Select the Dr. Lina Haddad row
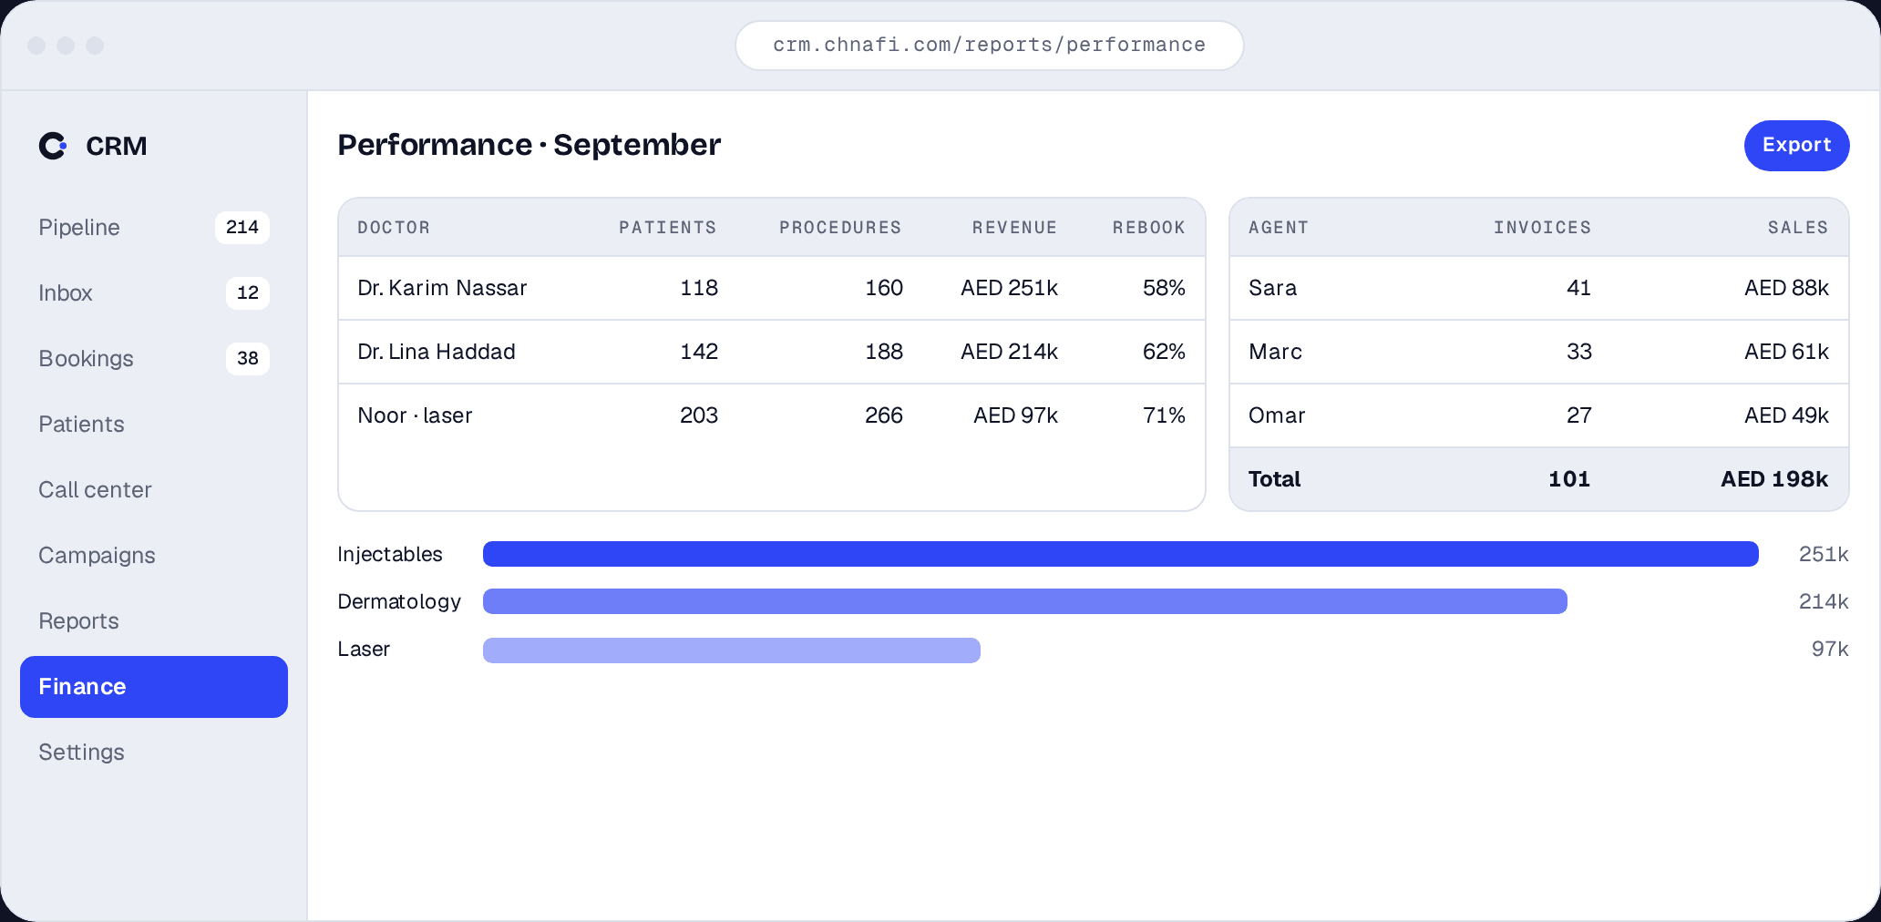The width and height of the screenshot is (1881, 922). [772, 352]
